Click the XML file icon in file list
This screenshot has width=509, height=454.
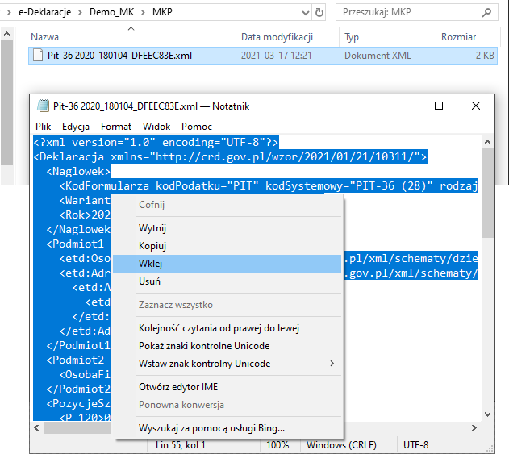pos(37,56)
